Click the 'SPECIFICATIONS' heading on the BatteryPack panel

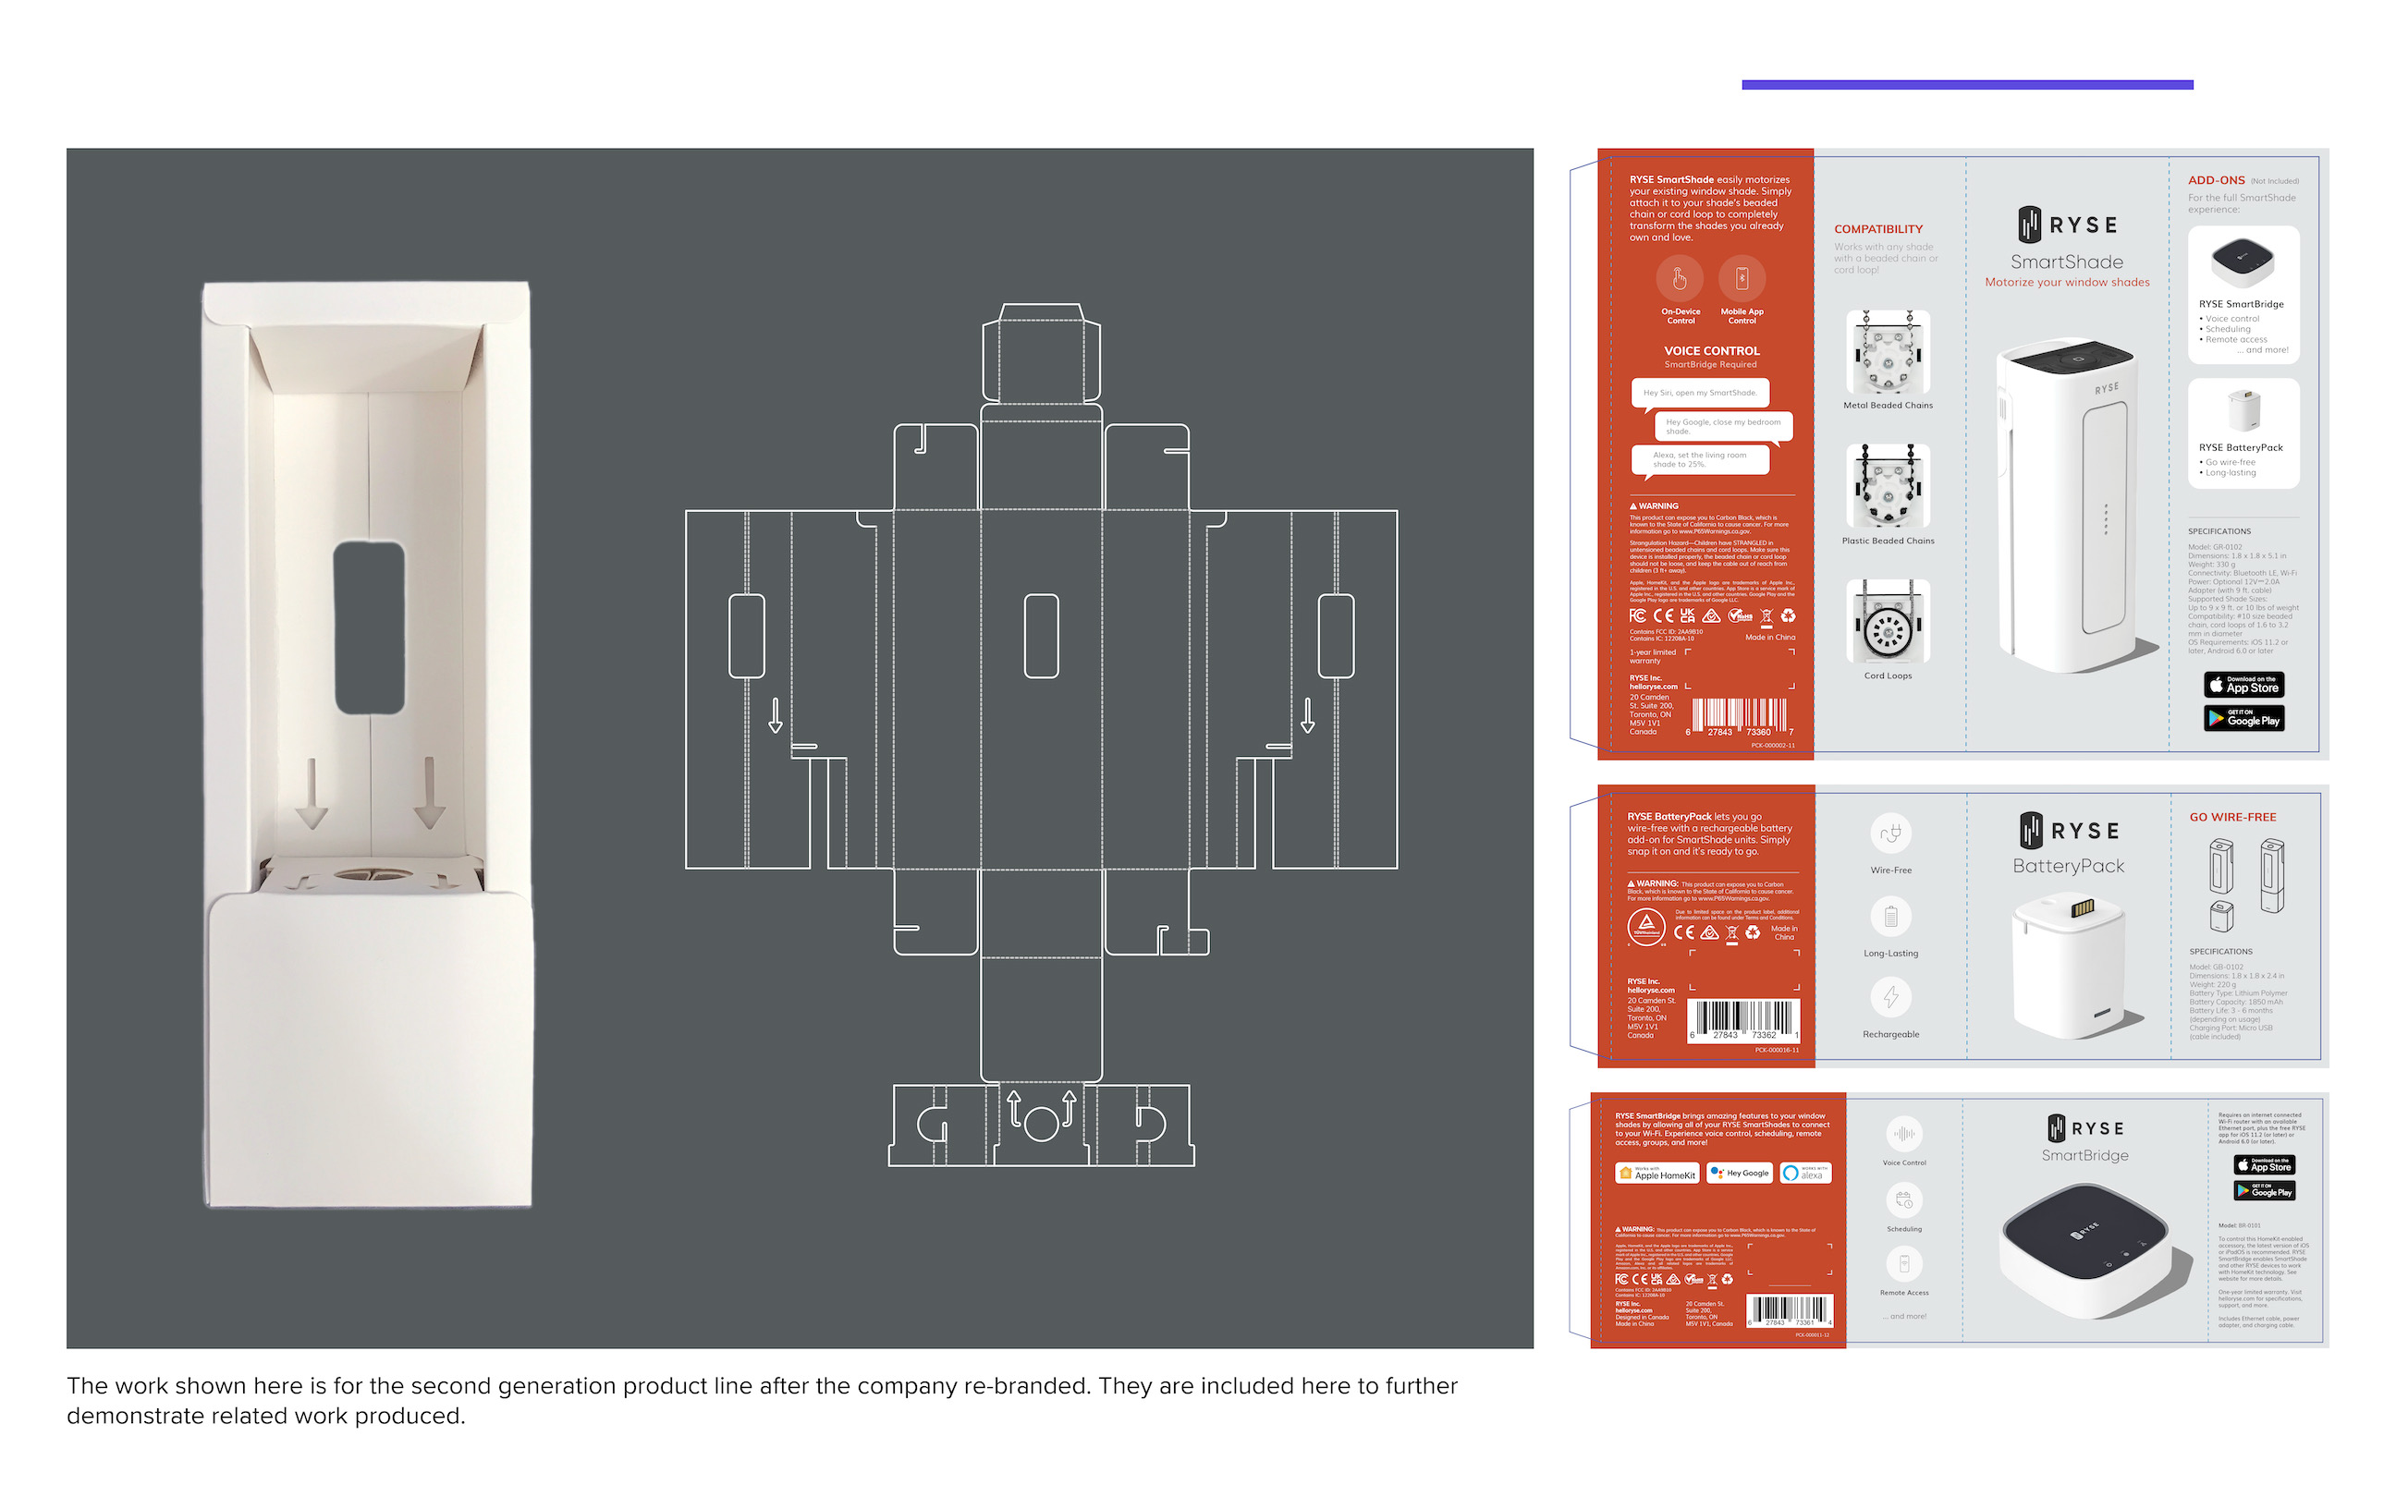(2220, 952)
